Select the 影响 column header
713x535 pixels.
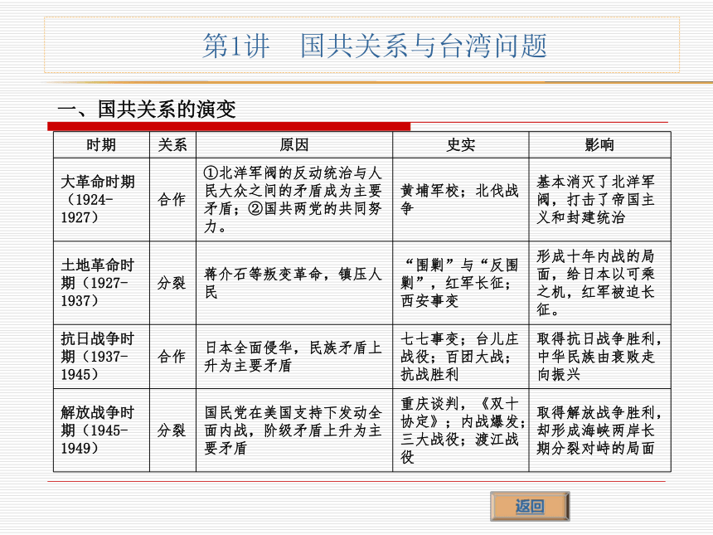[599, 144]
